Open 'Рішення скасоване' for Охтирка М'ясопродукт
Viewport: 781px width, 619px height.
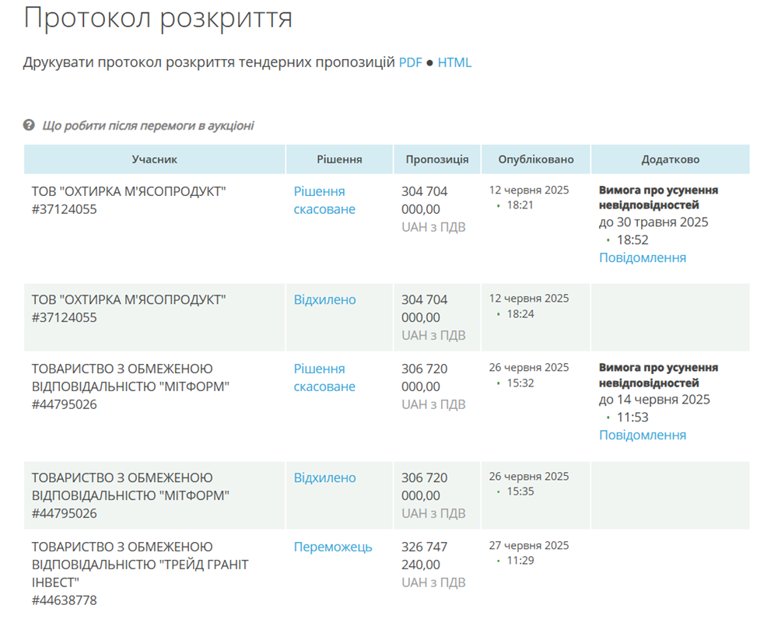[x=324, y=200]
